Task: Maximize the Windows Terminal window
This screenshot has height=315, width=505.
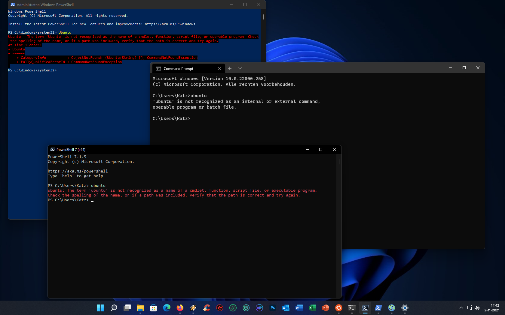Action: tap(464, 68)
